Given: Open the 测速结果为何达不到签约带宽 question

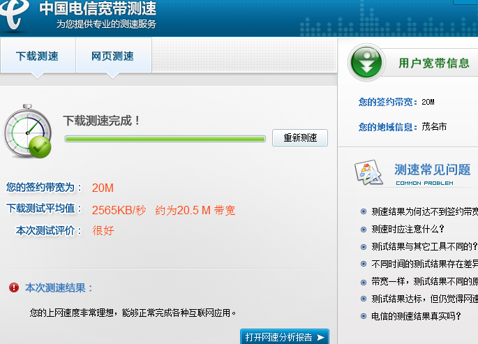Looking at the screenshot, I should (424, 211).
